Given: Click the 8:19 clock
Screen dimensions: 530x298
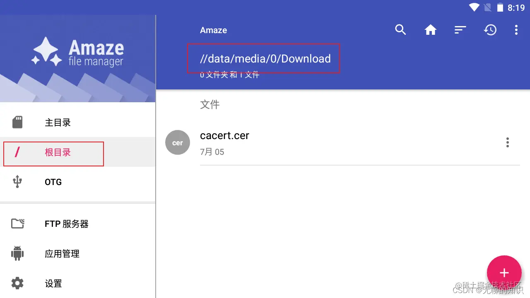Looking at the screenshot, I should click(516, 8).
